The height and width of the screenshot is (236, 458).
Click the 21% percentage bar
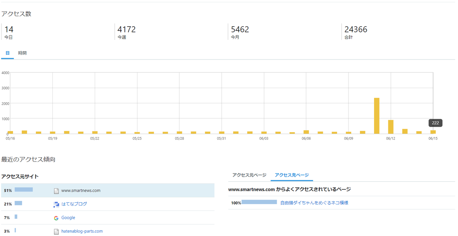[18, 203]
